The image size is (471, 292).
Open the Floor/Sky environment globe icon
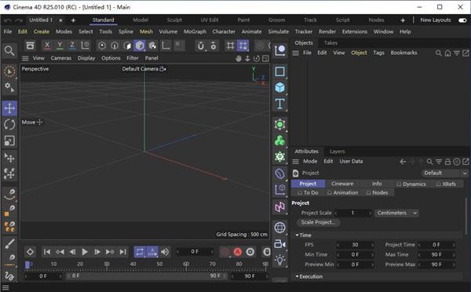click(279, 228)
